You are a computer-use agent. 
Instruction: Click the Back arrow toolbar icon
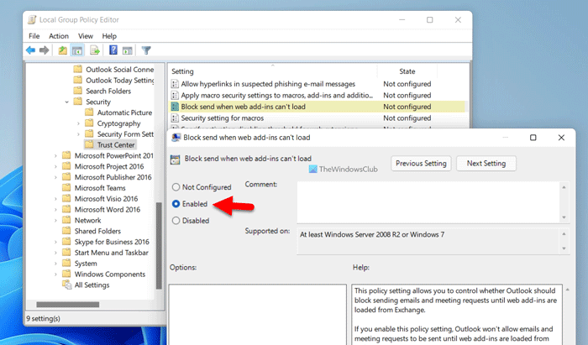30,50
